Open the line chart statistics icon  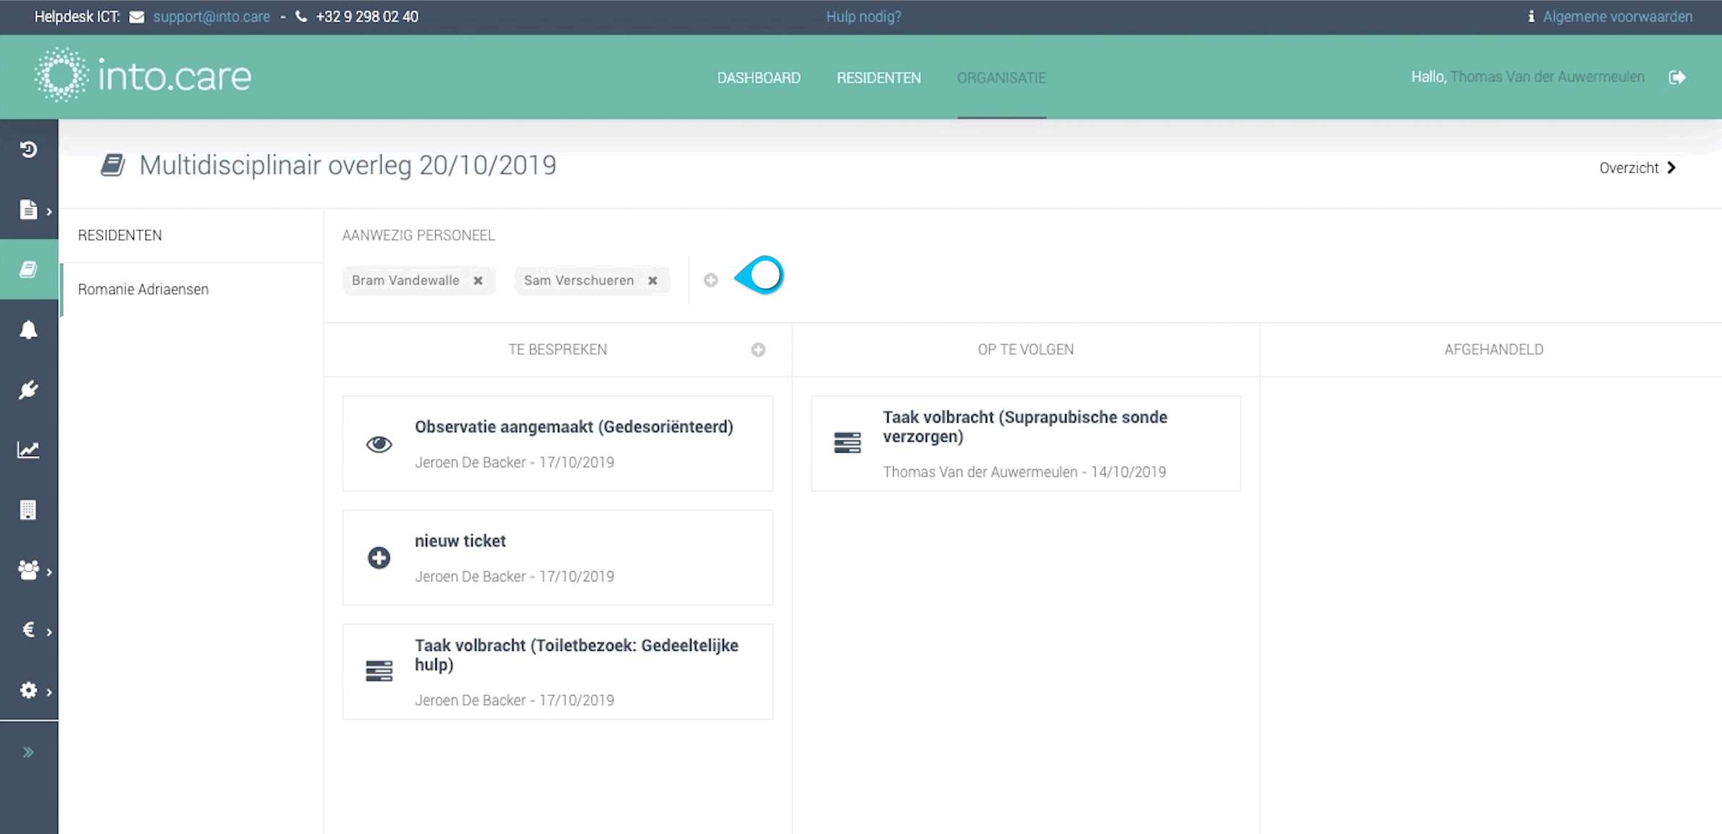coord(28,450)
